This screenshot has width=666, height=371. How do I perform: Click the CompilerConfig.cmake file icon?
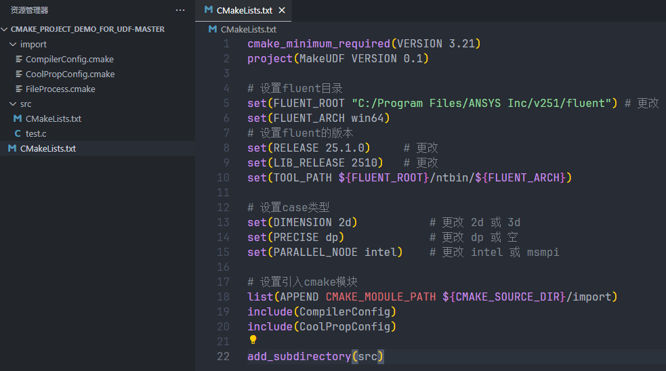coord(19,59)
